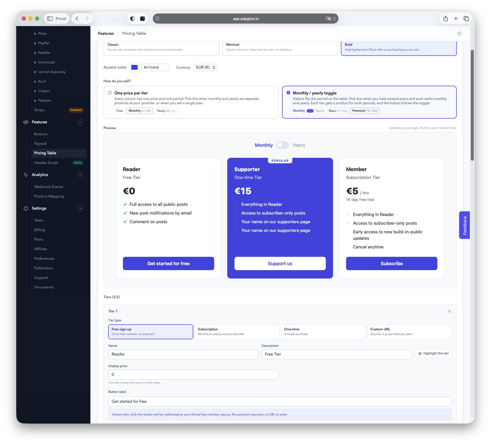Click the dark extension icon beside shield
Viewport: 491px width, 445px height.
pyautogui.click(x=142, y=19)
